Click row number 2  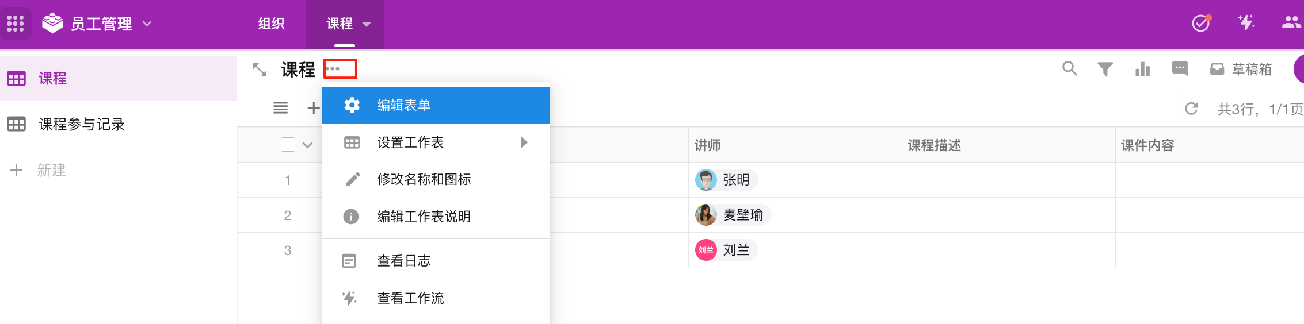288,215
